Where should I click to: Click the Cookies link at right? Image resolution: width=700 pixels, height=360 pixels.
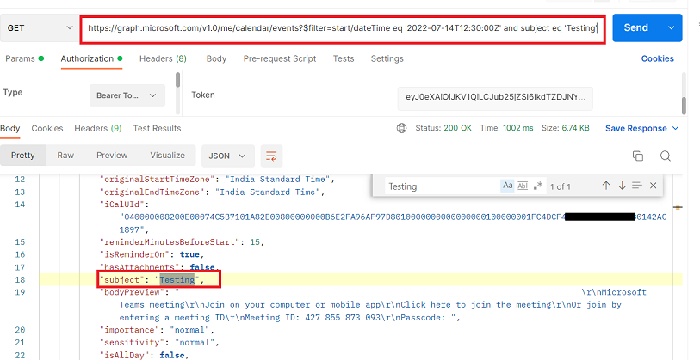click(x=657, y=58)
